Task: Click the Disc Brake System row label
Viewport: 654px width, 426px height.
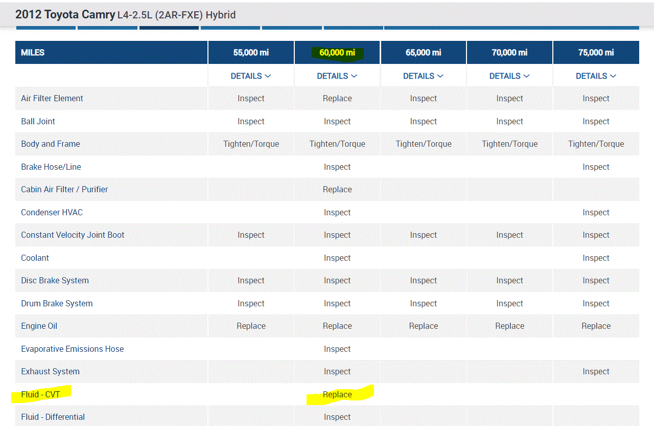Action: pos(55,280)
